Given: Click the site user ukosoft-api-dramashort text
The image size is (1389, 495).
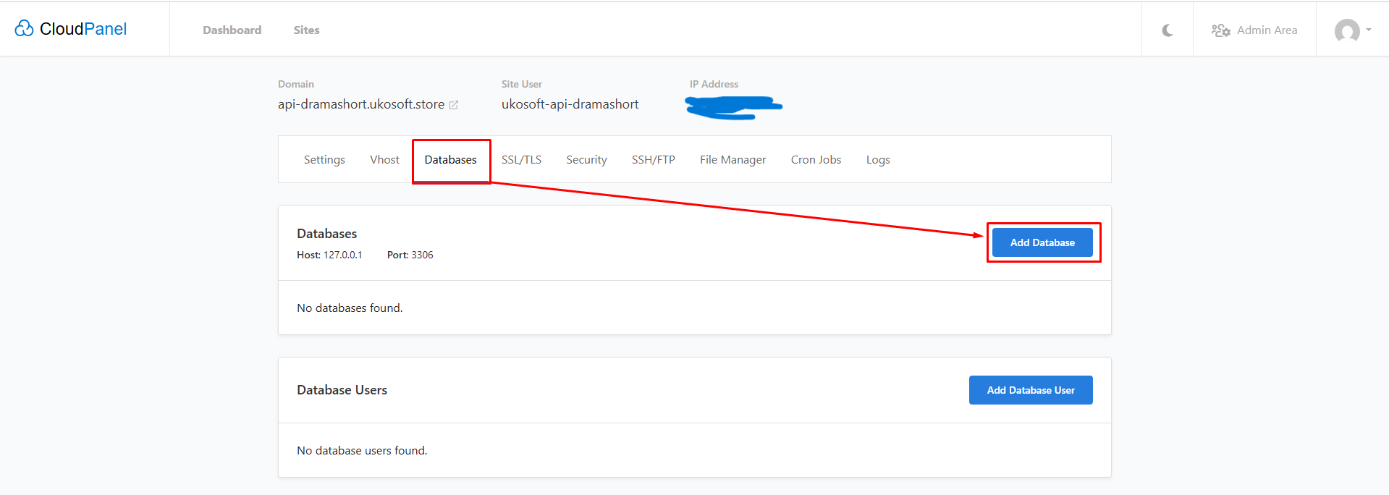Looking at the screenshot, I should point(570,104).
